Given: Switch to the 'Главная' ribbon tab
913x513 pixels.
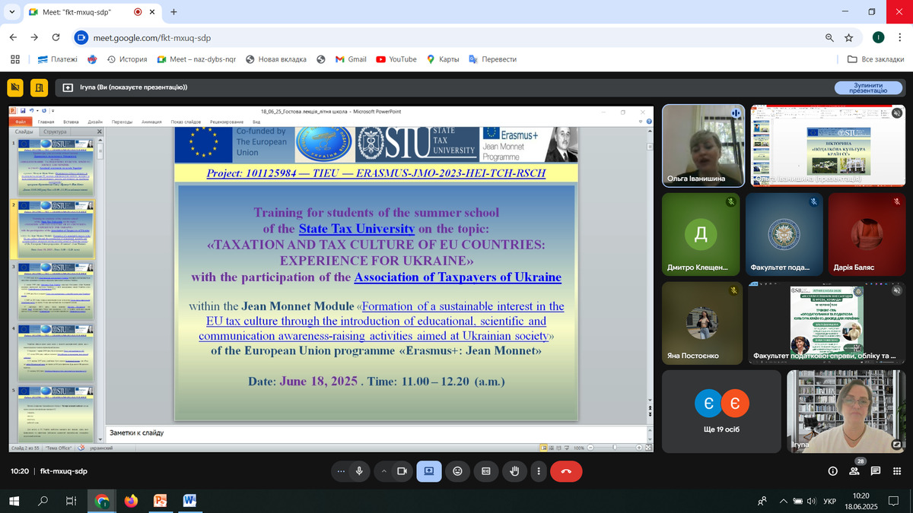Looking at the screenshot, I should pyautogui.click(x=46, y=122).
